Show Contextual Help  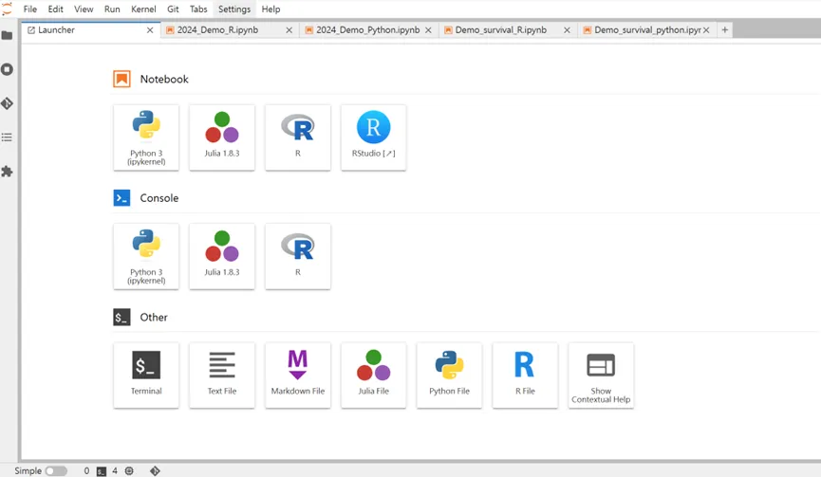[601, 376]
